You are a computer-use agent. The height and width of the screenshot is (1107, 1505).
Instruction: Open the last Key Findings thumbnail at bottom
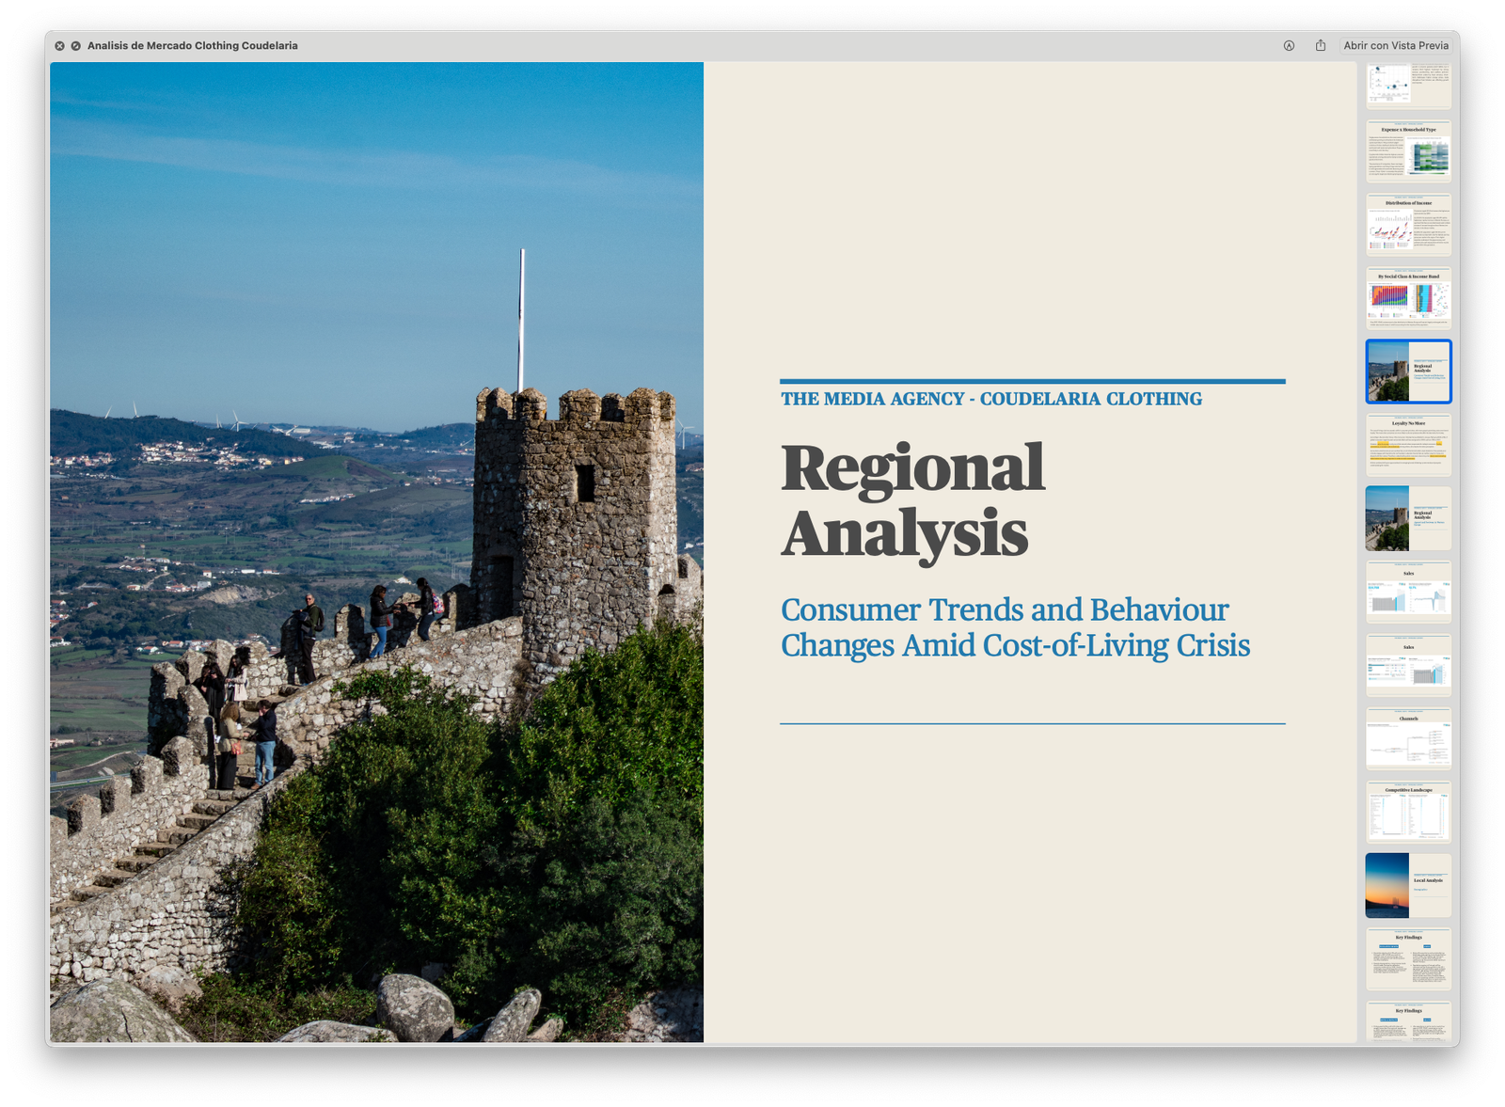point(1408,1021)
